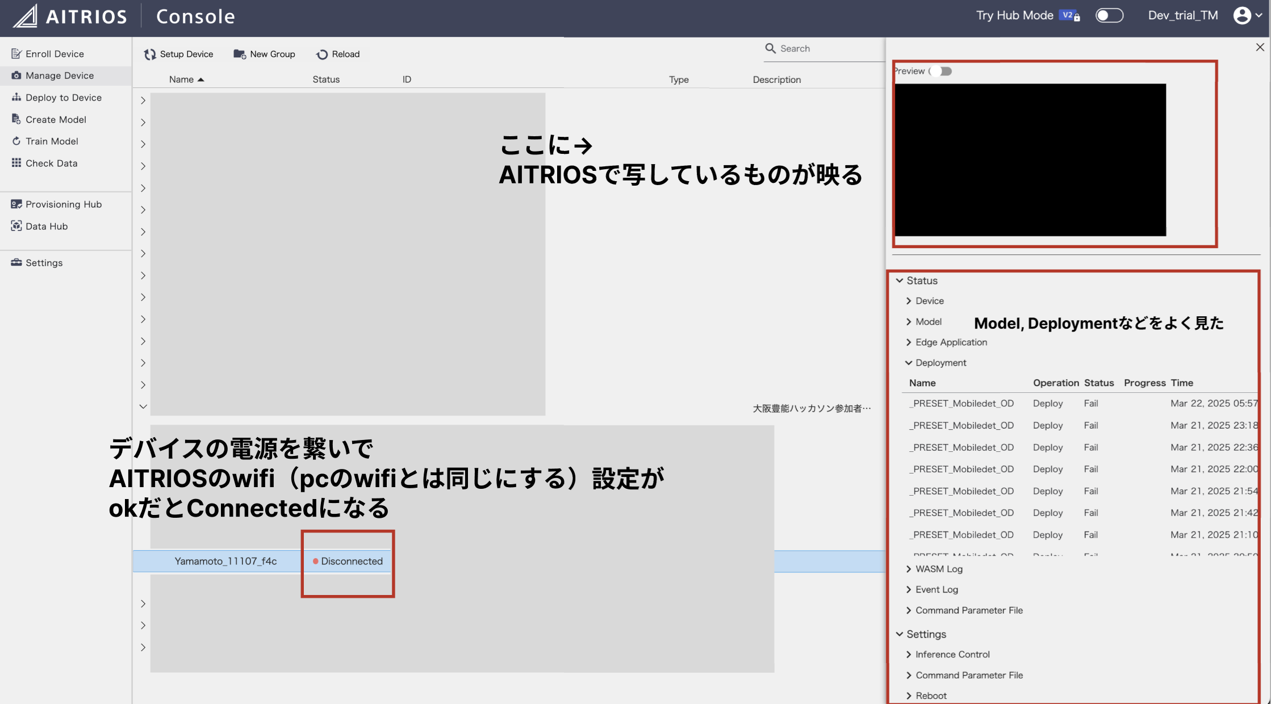Close the device detail panel
This screenshot has width=1271, height=704.
pos(1260,48)
